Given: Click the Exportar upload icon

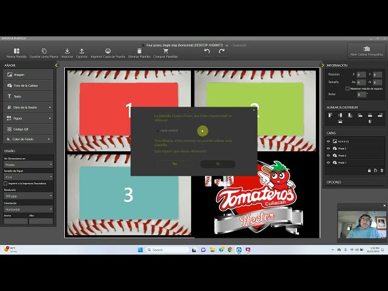Looking at the screenshot, I should [x=82, y=51].
